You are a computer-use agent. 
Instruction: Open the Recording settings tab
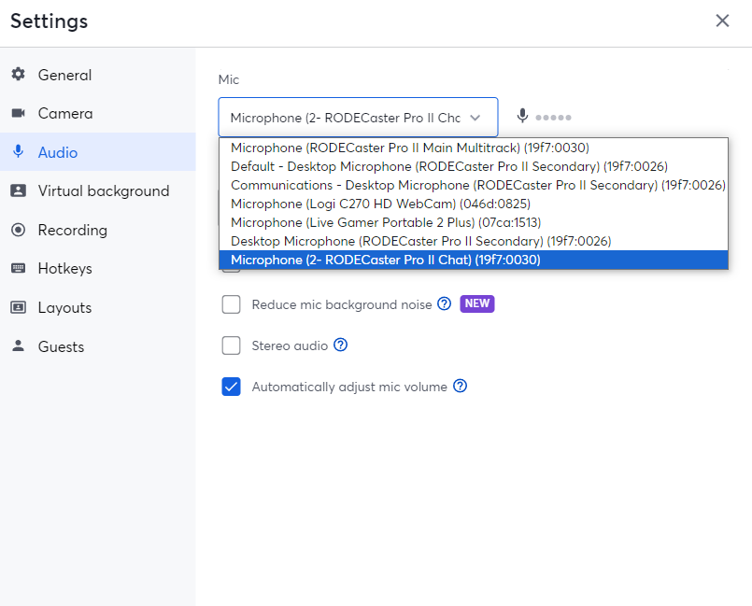pos(98,230)
